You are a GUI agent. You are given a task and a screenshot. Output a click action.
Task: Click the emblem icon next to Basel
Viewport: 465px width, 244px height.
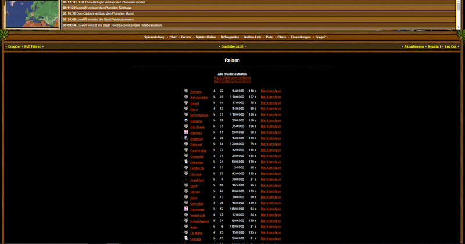(x=186, y=103)
